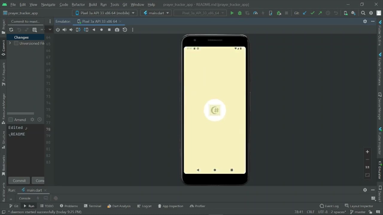Open the Problems tool window
The image size is (383, 215).
[69, 206]
